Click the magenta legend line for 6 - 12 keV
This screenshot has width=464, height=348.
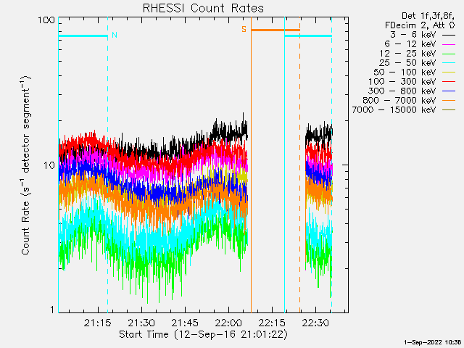[x=448, y=45]
